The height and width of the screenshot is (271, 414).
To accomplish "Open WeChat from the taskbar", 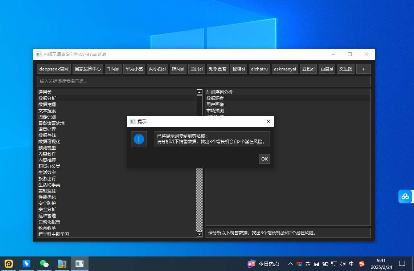I will (44, 264).
